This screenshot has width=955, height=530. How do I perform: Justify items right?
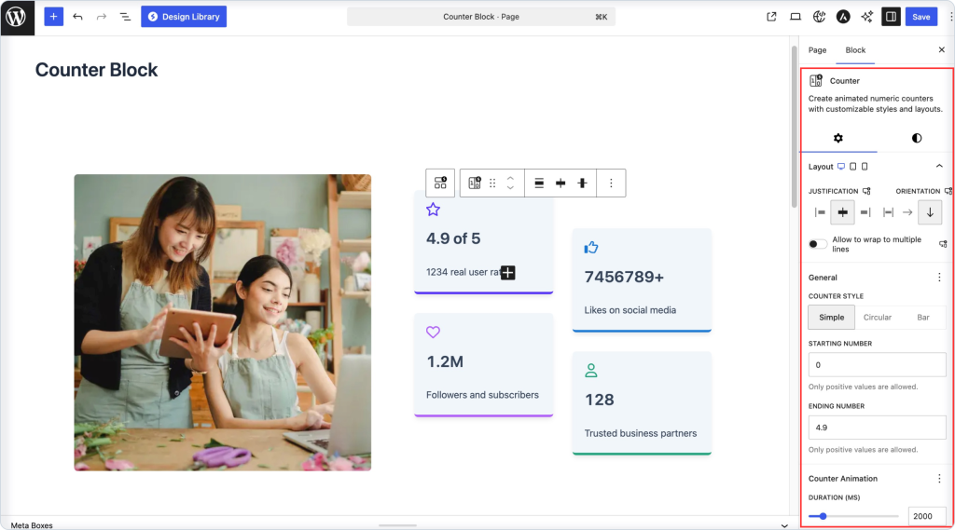tap(865, 212)
